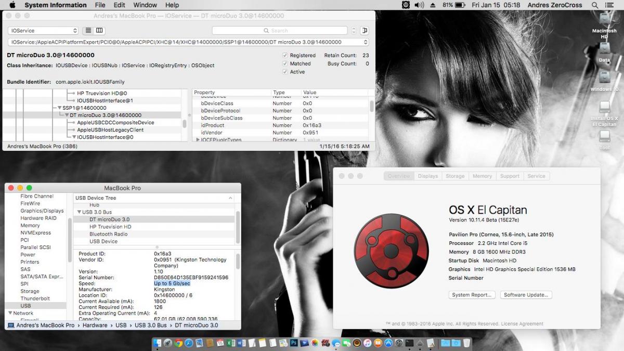Open Finder from the dock

point(157,343)
